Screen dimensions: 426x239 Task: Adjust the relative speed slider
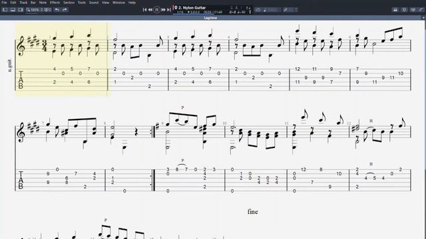(x=274, y=10)
